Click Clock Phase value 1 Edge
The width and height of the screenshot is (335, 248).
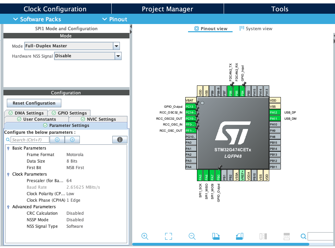click(73, 200)
